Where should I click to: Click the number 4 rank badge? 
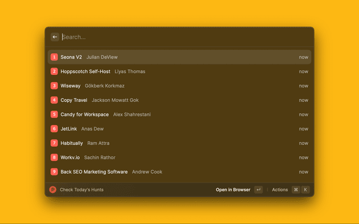[x=54, y=100]
